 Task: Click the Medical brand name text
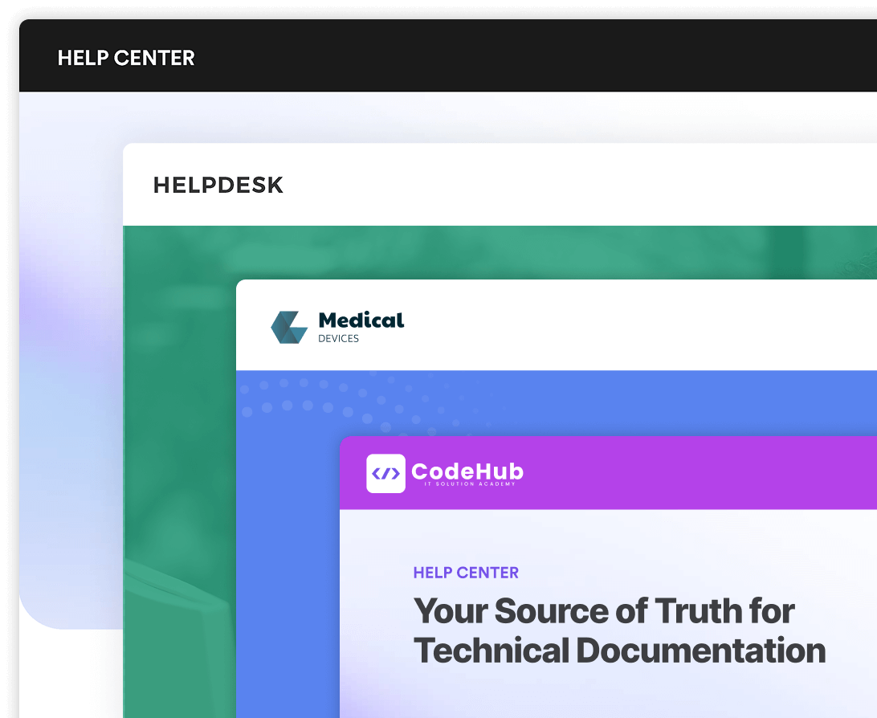coord(361,320)
